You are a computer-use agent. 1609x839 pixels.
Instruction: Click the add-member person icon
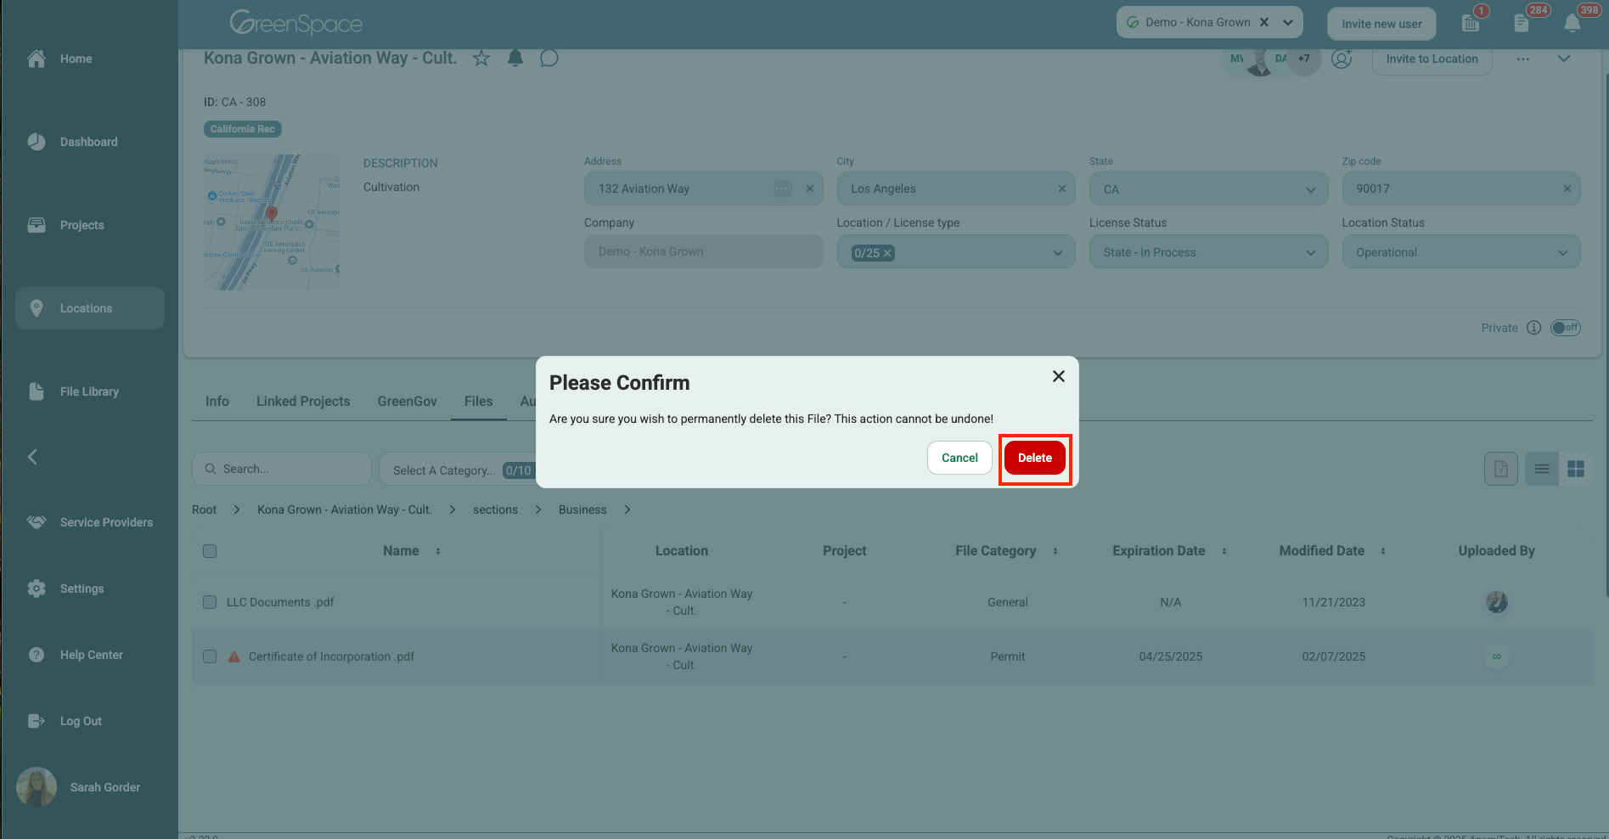point(1342,59)
